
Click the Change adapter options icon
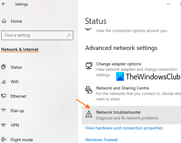(x=89, y=66)
